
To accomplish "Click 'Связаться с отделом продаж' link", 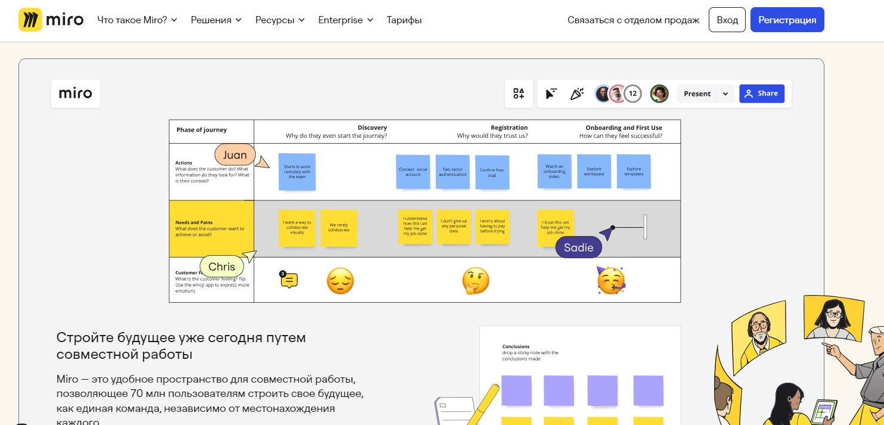I will point(633,20).
